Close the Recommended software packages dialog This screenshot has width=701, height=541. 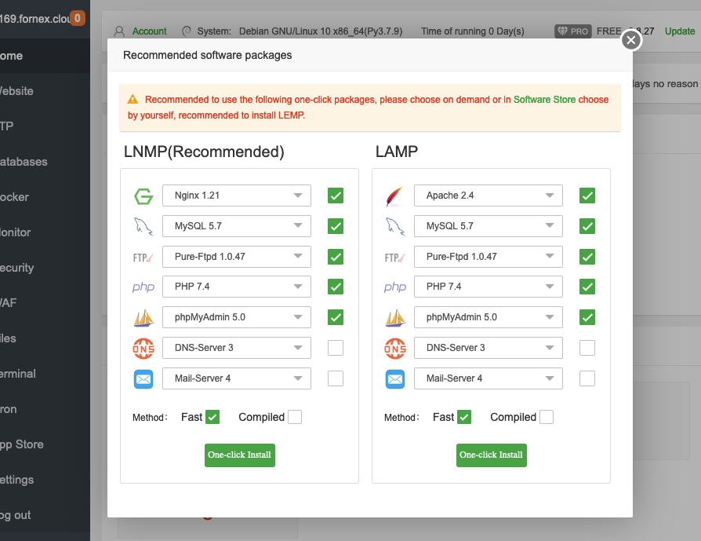[x=631, y=40]
